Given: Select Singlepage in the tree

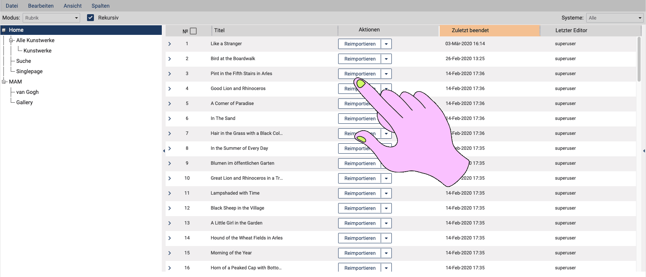Looking at the screenshot, I should 30,71.
